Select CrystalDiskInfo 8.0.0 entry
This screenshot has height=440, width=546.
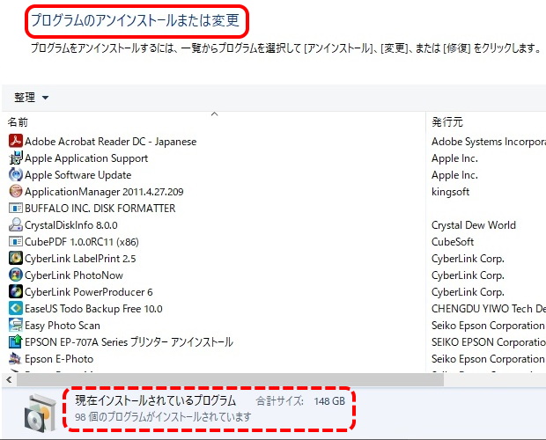[71, 225]
